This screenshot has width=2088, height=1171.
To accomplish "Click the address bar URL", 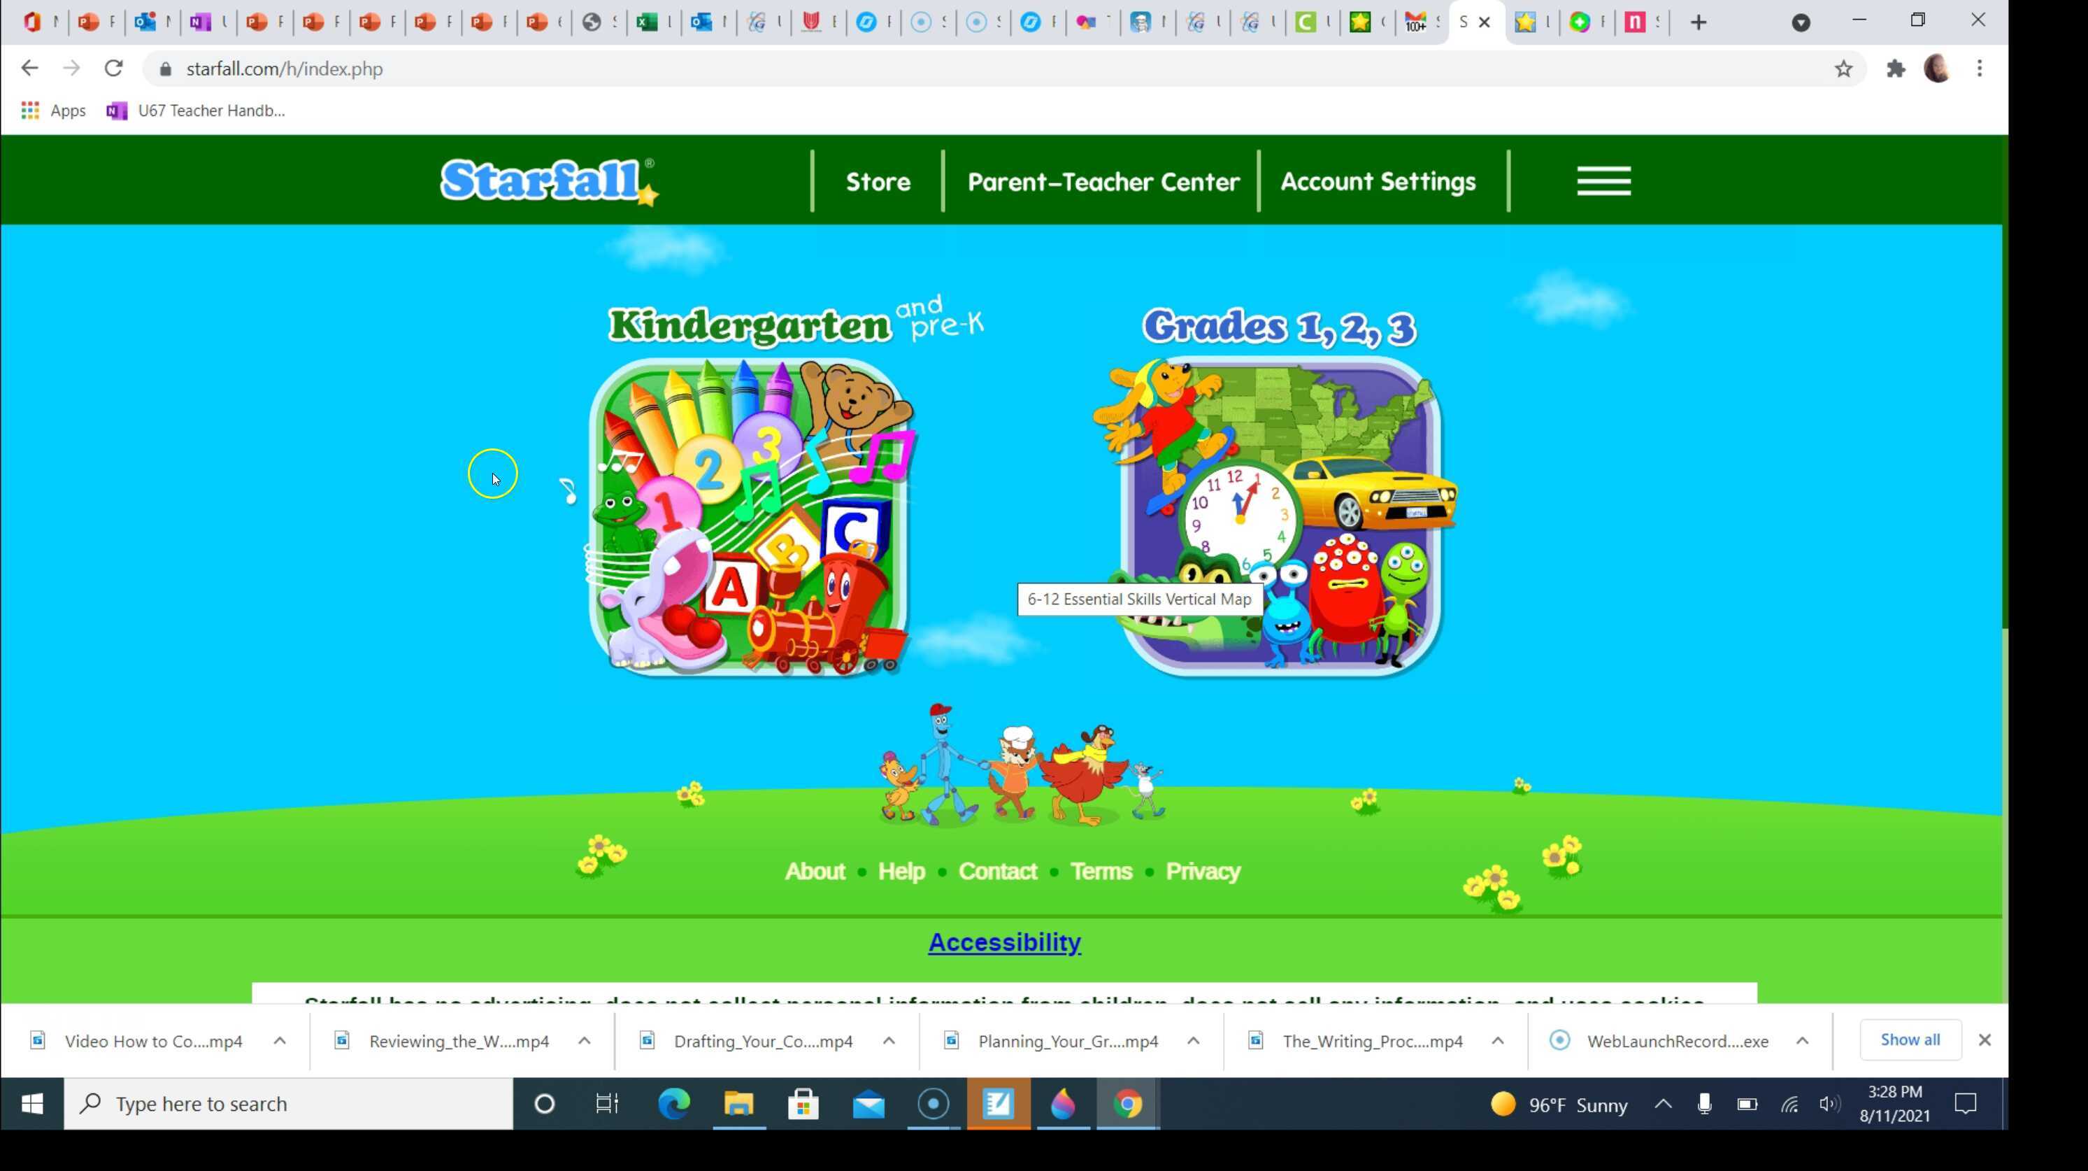I will coord(285,69).
